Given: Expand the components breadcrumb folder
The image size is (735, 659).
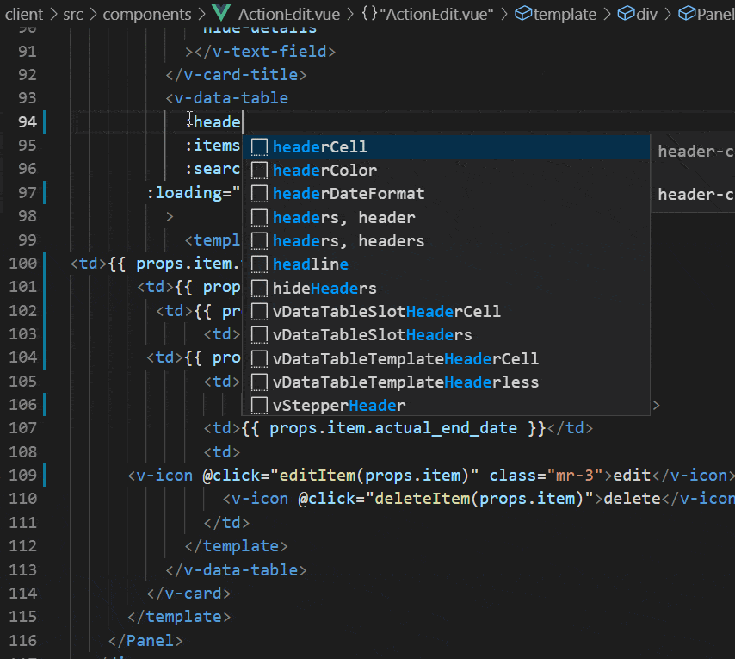Looking at the screenshot, I should pos(147,14).
